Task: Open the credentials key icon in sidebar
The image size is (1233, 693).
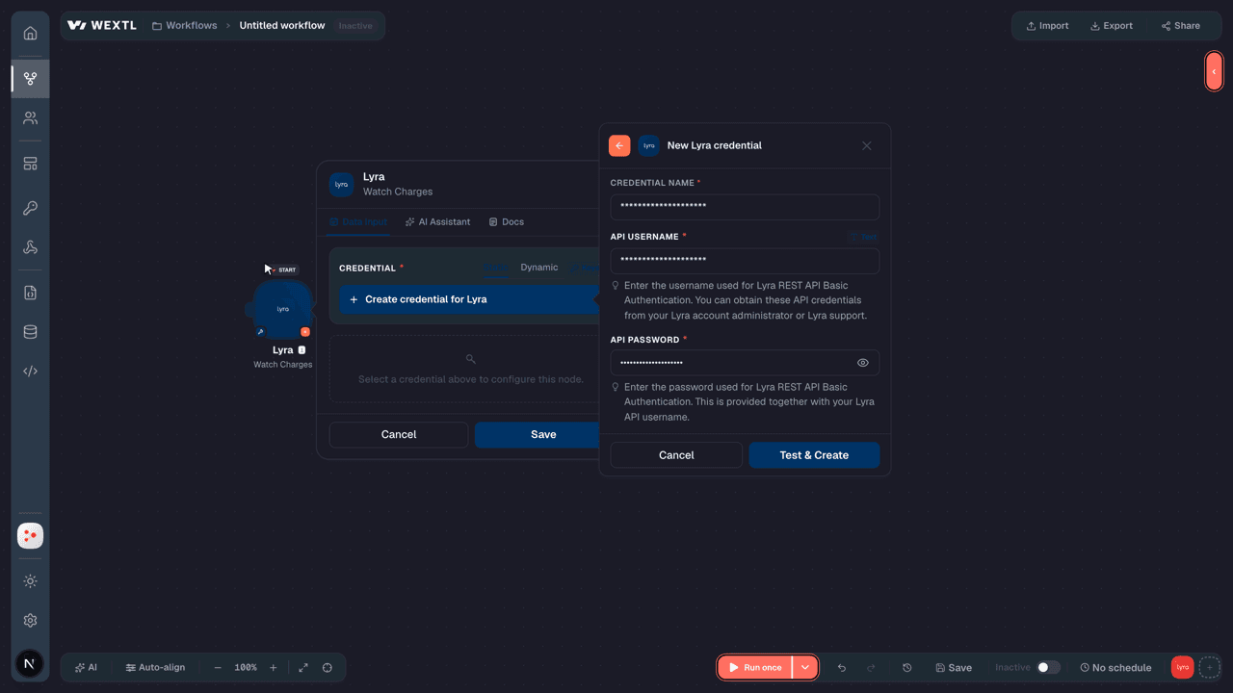Action: pyautogui.click(x=30, y=208)
